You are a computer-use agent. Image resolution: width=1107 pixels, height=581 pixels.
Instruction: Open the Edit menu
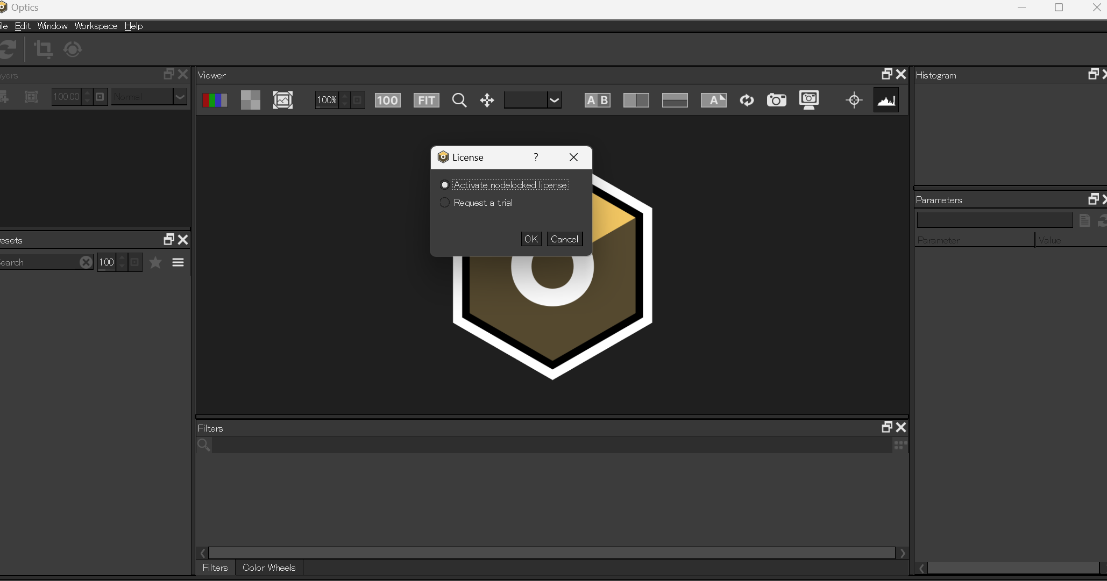coord(23,26)
